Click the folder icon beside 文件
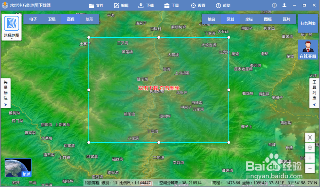The height and width of the screenshot is (187, 320). pyautogui.click(x=92, y=6)
